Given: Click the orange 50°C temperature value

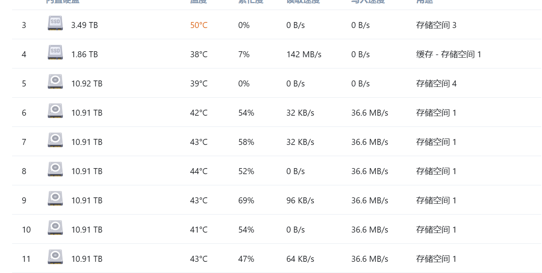Looking at the screenshot, I should click(x=199, y=25).
